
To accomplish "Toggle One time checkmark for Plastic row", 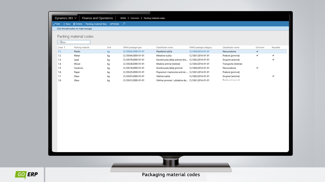I will (257, 51).
